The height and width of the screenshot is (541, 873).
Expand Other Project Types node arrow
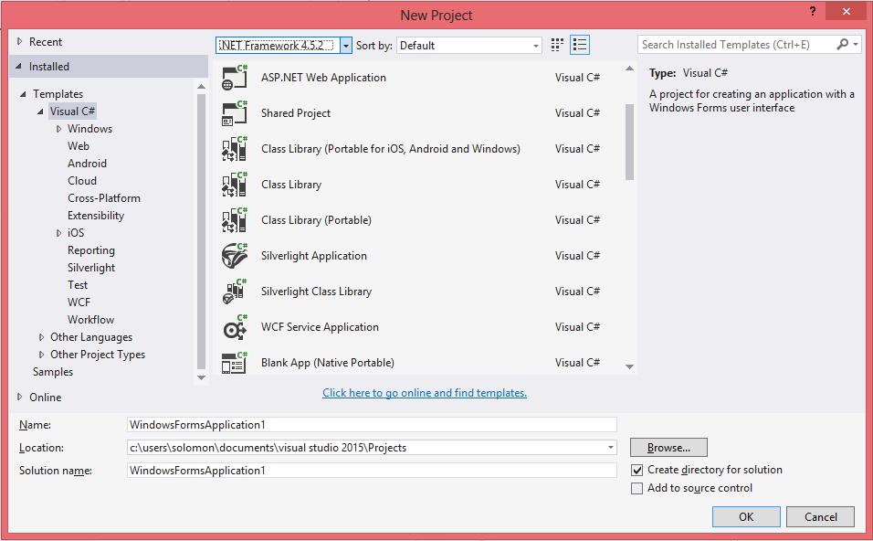tap(41, 355)
